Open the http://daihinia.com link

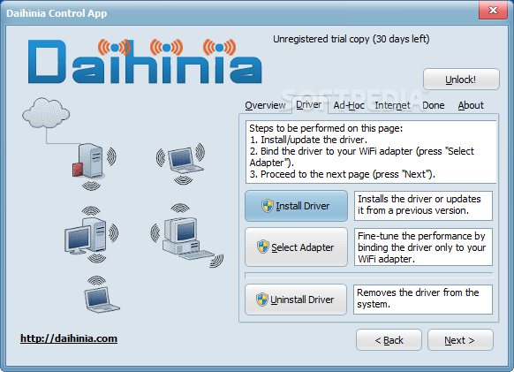point(69,338)
